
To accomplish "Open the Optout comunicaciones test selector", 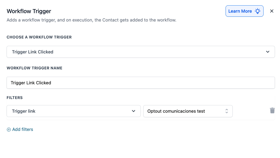I will (188, 111).
